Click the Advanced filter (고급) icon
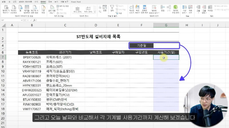 click(x=119, y=13)
